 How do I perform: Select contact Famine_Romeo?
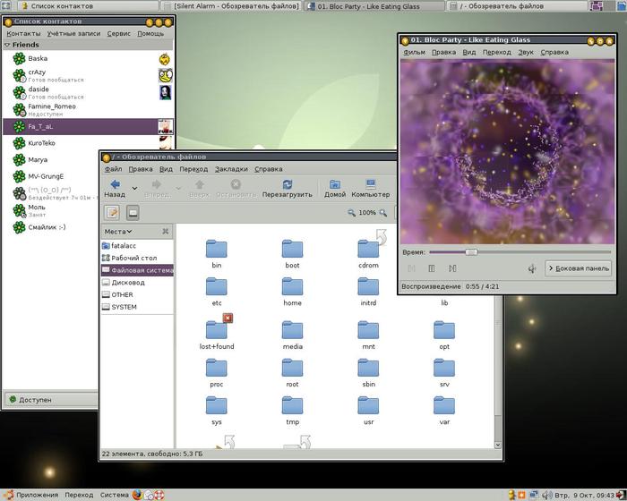coord(88,109)
